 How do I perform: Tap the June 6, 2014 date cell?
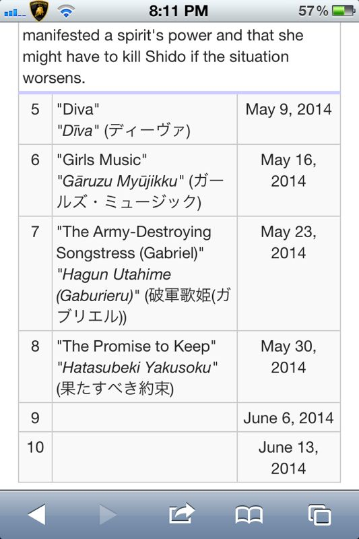[x=288, y=418]
